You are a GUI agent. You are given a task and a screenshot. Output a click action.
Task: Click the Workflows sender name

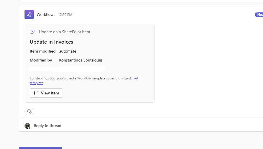[46, 14]
